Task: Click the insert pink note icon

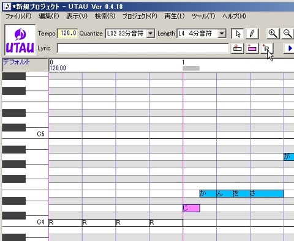Action: 252,48
